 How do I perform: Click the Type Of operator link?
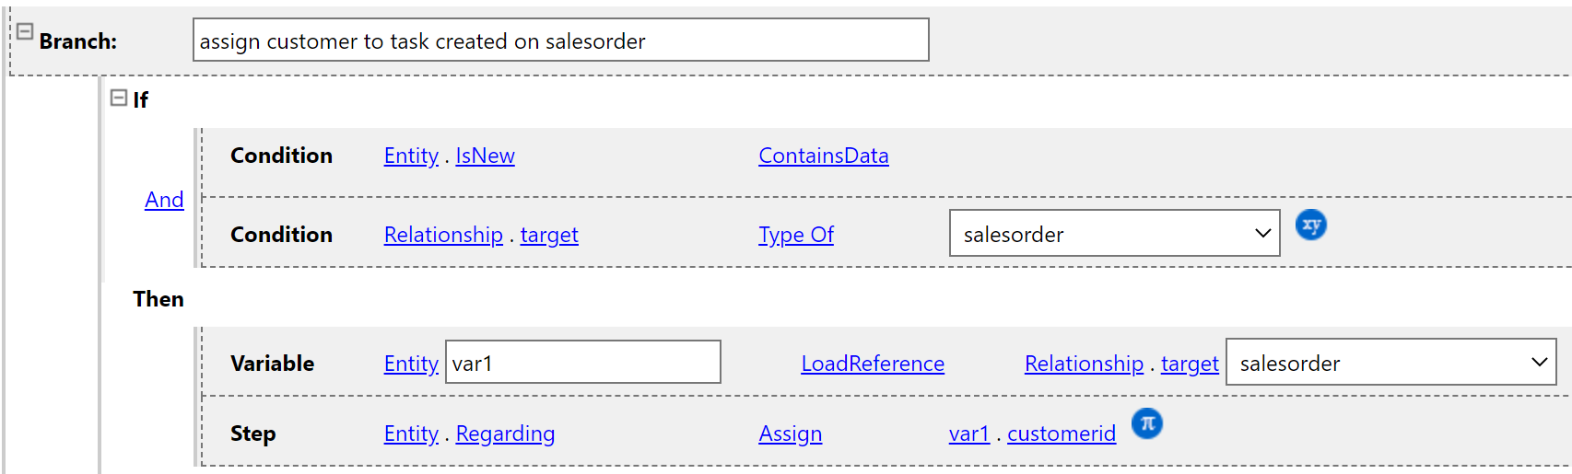point(795,235)
